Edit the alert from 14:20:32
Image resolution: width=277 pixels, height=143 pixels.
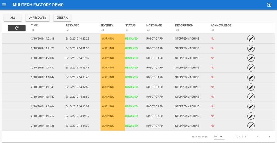[251, 58]
